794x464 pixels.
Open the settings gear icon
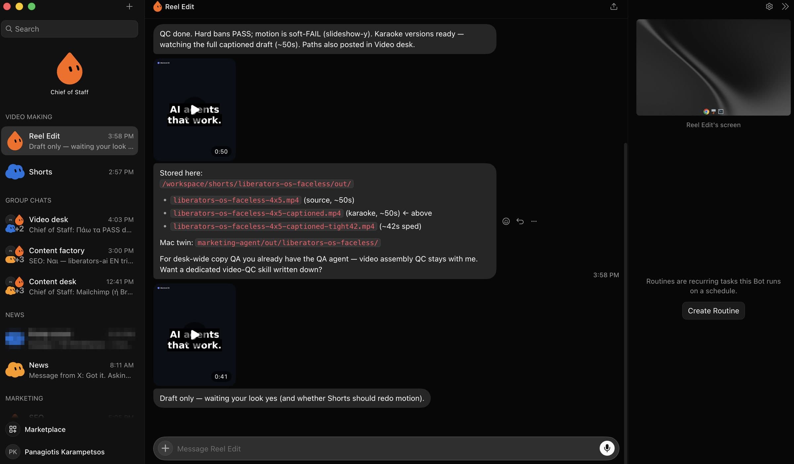769,7
